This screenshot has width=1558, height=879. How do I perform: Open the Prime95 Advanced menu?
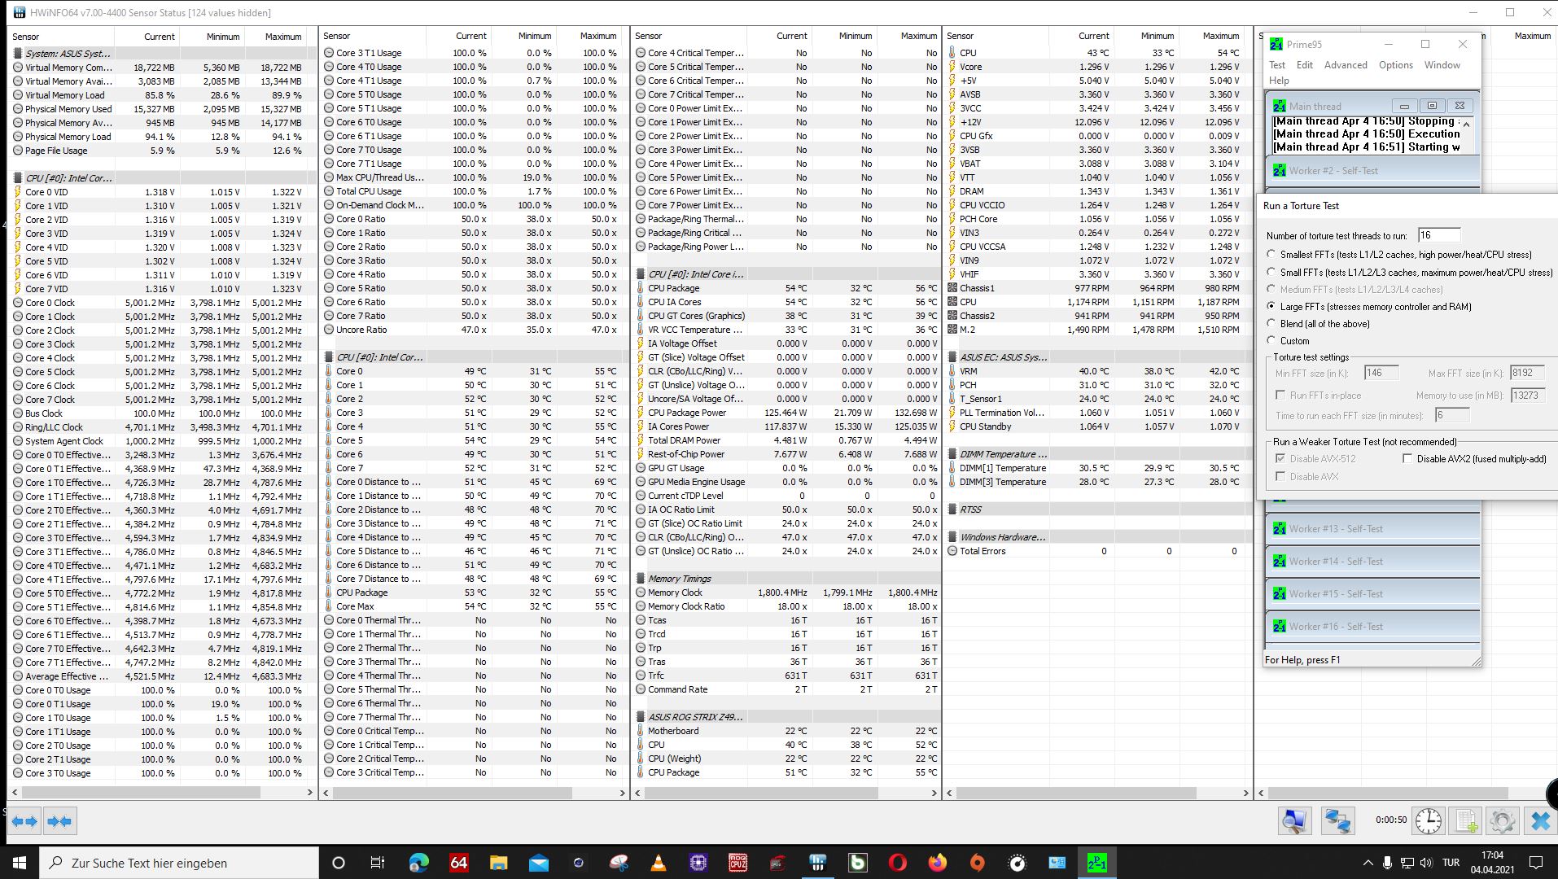tap(1346, 65)
